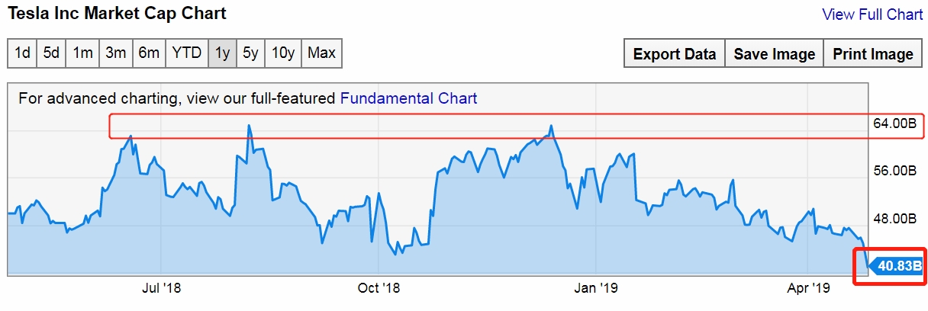Click the Print Image button
This screenshot has height=311, width=928.
[x=872, y=54]
